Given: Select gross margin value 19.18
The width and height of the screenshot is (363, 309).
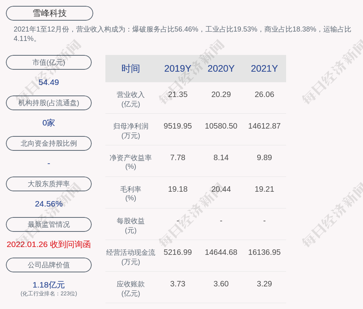Looking at the screenshot, I should click(178, 189).
